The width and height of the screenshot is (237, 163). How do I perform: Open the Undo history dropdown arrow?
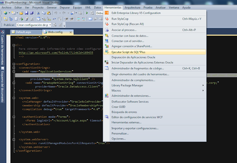[x=60, y=13]
